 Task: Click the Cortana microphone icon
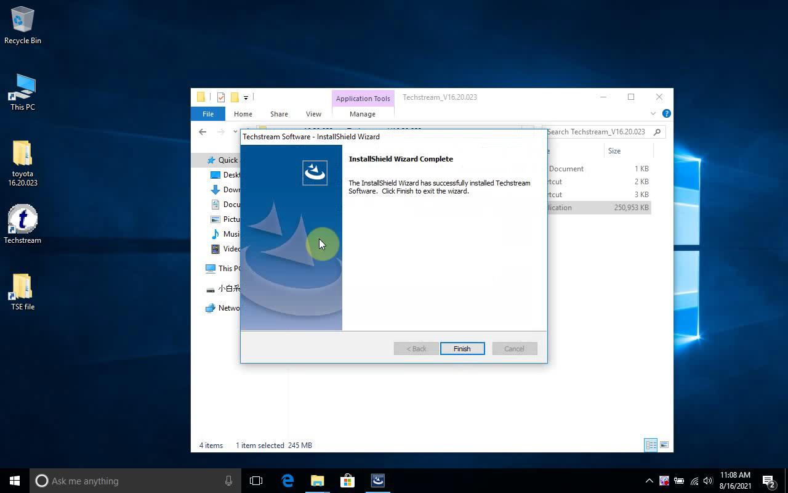point(228,481)
